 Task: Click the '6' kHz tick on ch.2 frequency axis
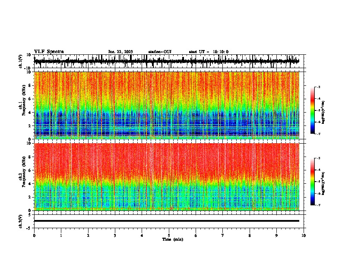[30, 170]
